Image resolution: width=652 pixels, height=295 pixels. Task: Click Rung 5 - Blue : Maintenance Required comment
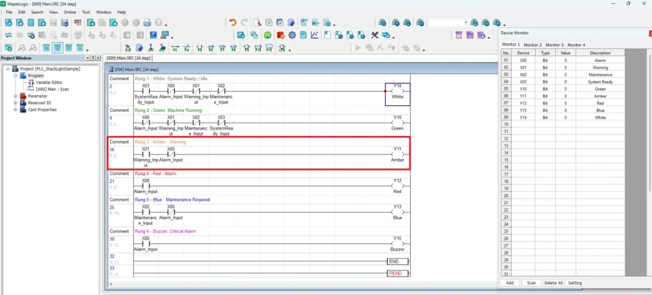click(172, 200)
